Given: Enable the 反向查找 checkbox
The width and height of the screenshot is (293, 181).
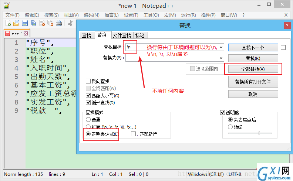Looking at the screenshot, I should point(88,81).
